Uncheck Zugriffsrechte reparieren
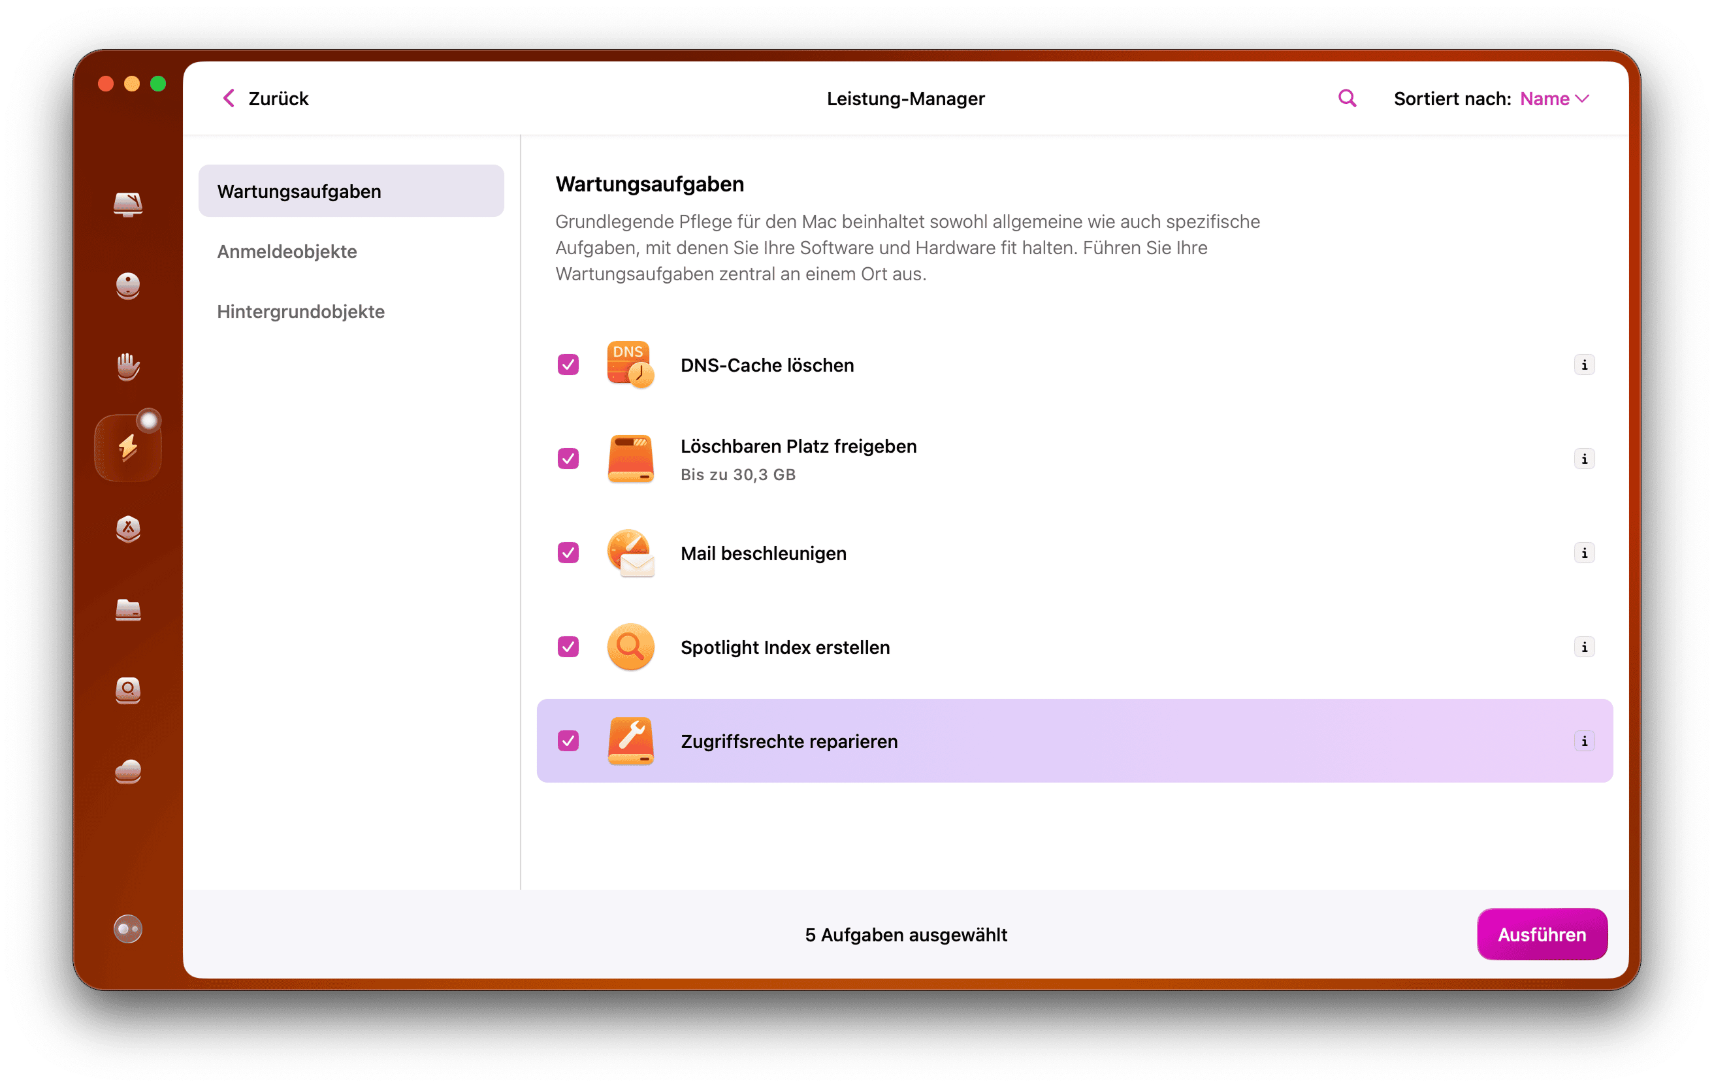Screen dimensions: 1714x1087 pyautogui.click(x=567, y=741)
